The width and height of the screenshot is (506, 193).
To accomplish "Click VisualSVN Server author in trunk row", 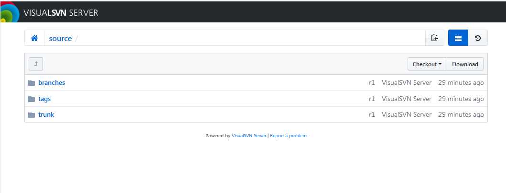I will [407, 114].
